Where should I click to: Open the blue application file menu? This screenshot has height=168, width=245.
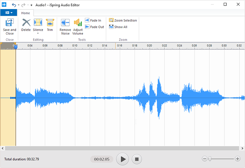9,13
